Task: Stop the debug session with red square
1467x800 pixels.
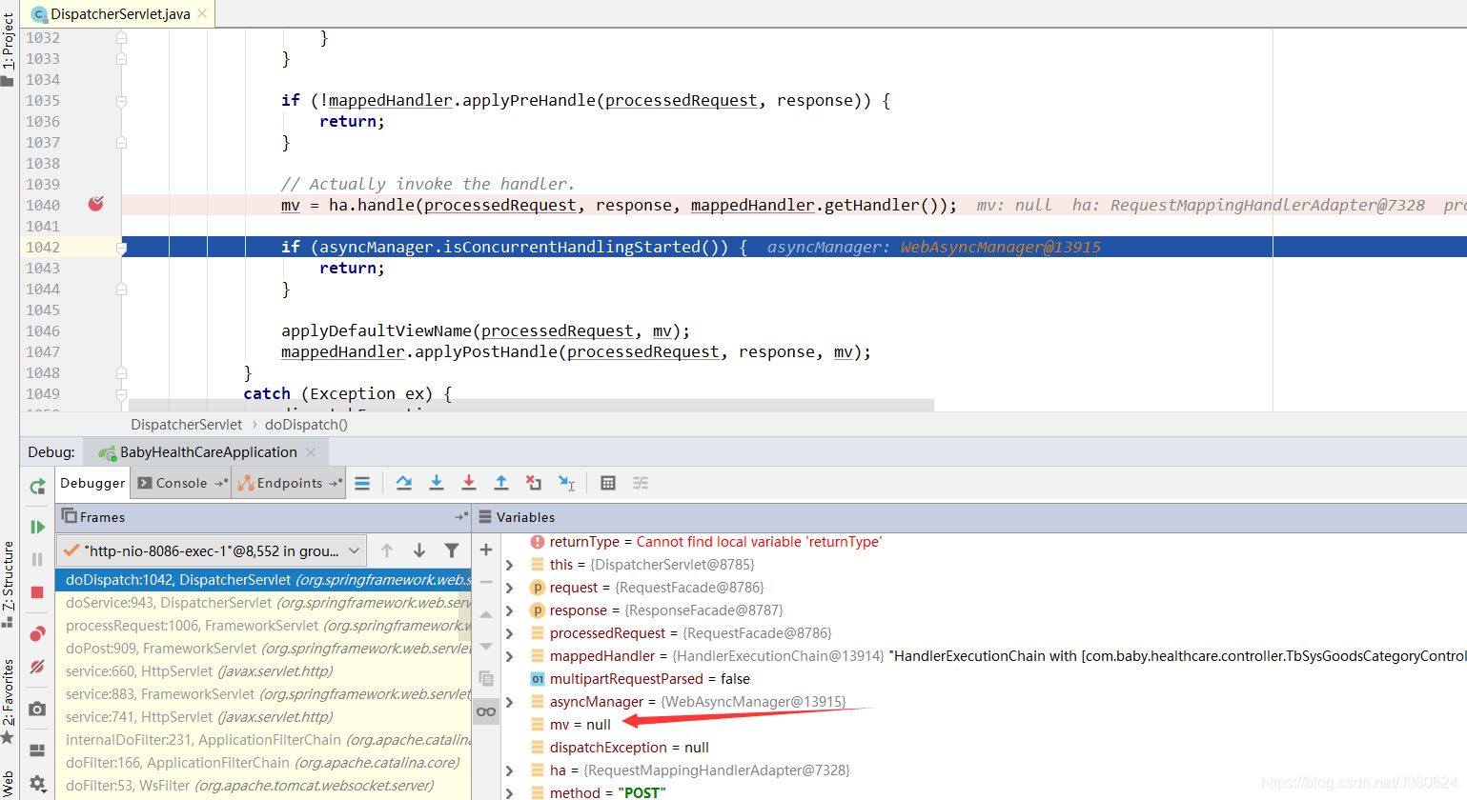Action: tap(37, 592)
